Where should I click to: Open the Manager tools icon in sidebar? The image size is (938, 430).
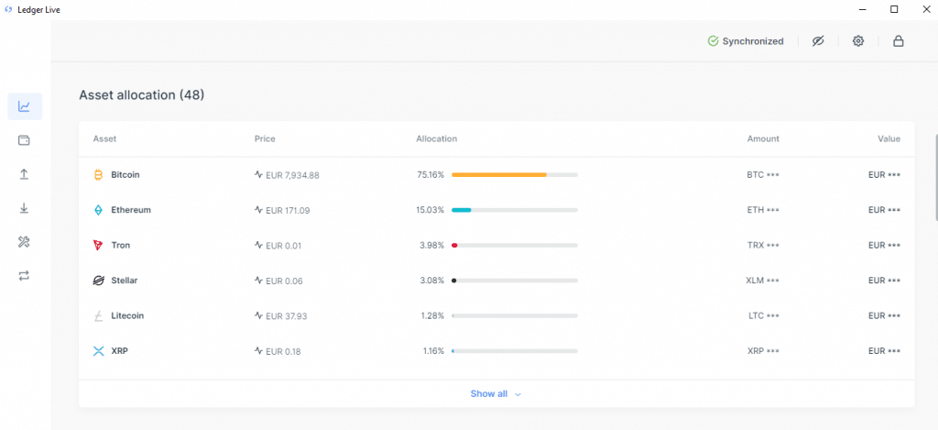point(24,242)
